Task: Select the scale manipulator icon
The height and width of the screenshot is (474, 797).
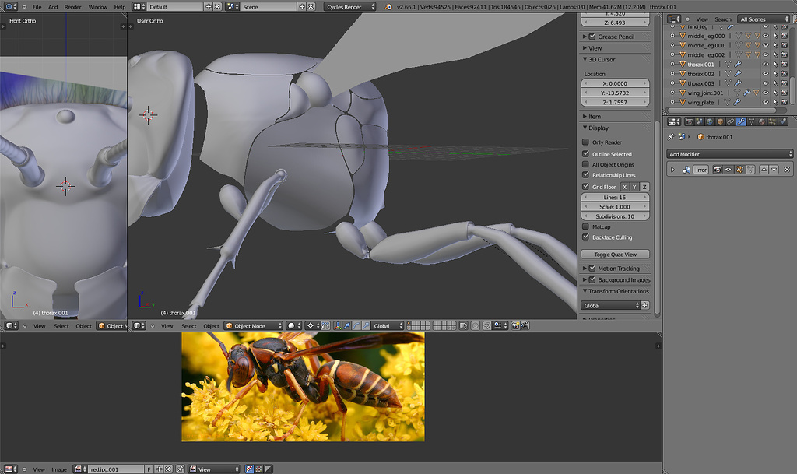Action: tap(367, 325)
